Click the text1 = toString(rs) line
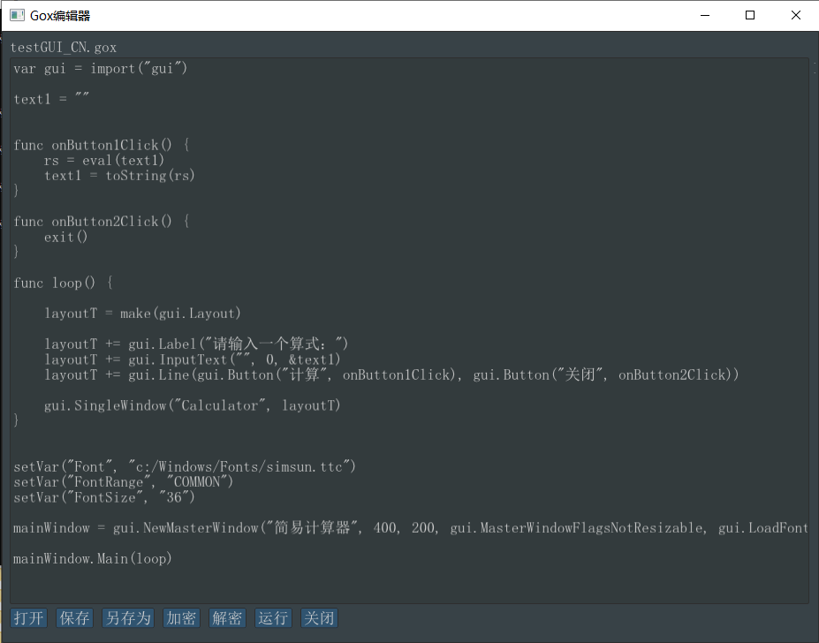The width and height of the screenshot is (819, 643). pyautogui.click(x=119, y=176)
